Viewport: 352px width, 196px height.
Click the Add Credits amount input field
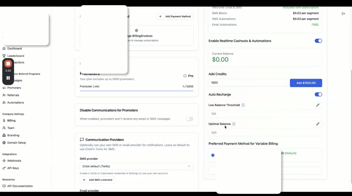pyautogui.click(x=248, y=83)
